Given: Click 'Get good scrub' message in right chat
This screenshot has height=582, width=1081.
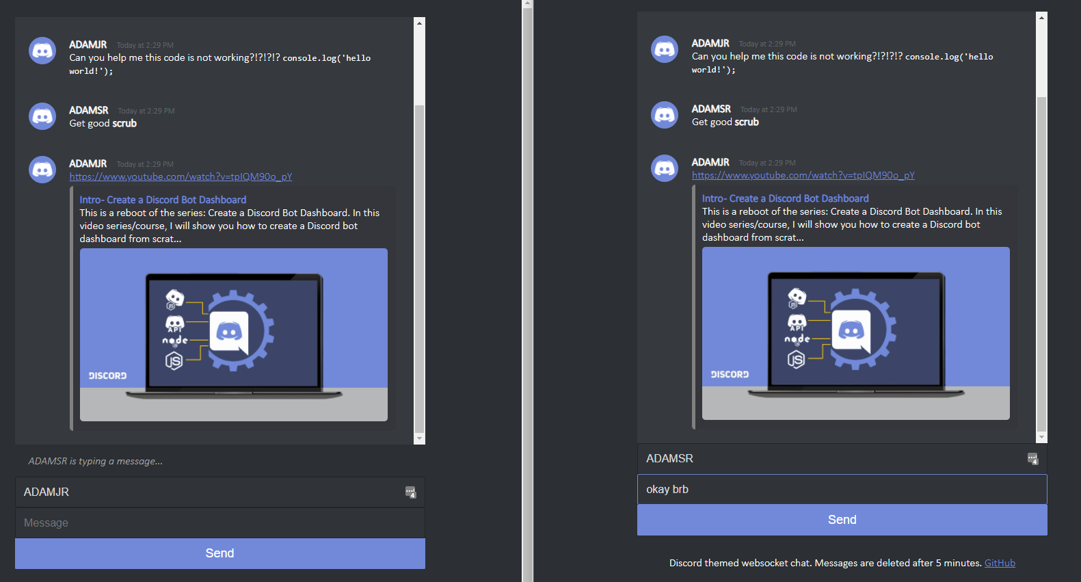Looking at the screenshot, I should [x=725, y=122].
